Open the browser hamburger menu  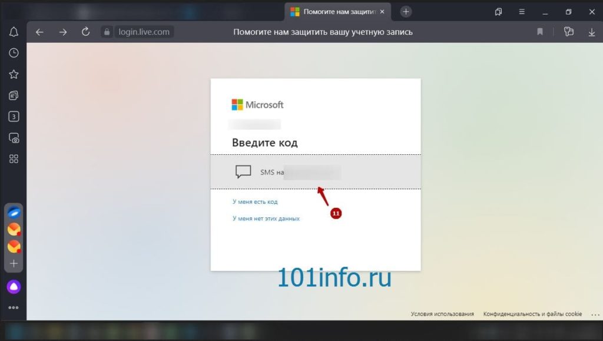tap(522, 12)
